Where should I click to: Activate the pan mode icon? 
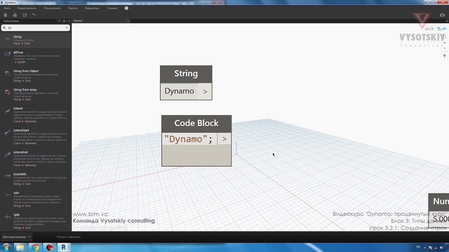[x=444, y=56]
